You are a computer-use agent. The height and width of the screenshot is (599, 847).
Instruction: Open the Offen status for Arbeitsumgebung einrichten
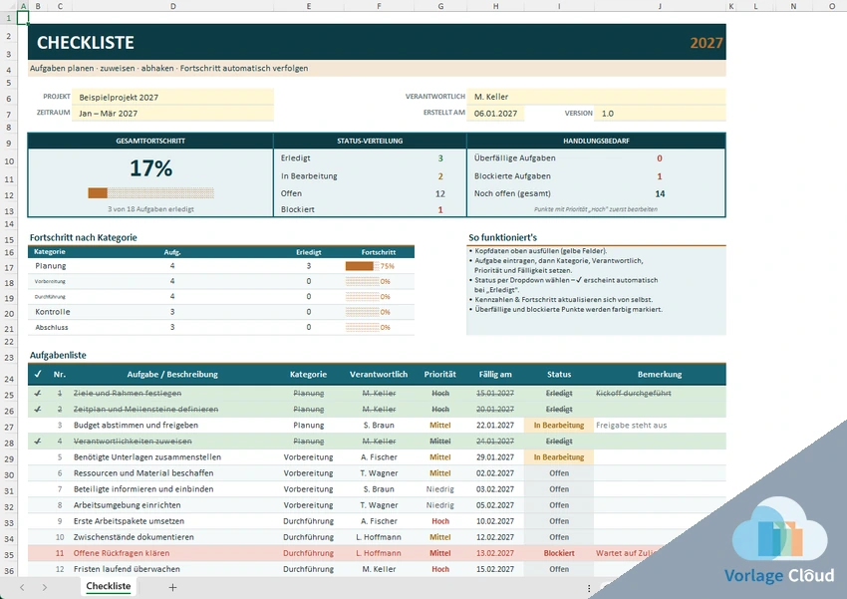click(559, 505)
